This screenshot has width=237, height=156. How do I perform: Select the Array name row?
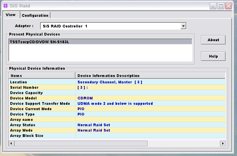(x=117, y=120)
